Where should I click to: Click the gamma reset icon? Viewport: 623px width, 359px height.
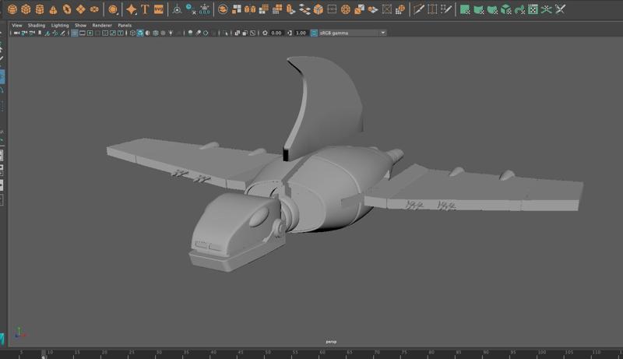pyautogui.click(x=290, y=33)
